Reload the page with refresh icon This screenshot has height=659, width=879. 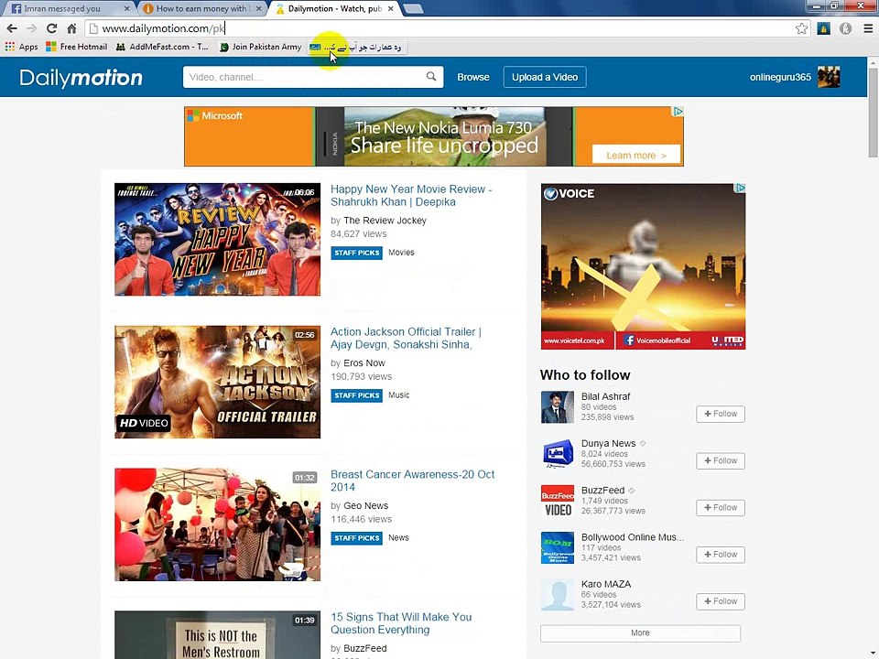click(51, 28)
